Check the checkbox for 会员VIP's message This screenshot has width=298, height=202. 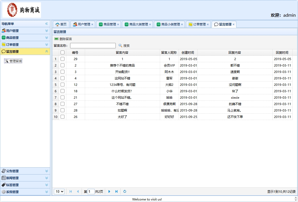coord(62,65)
